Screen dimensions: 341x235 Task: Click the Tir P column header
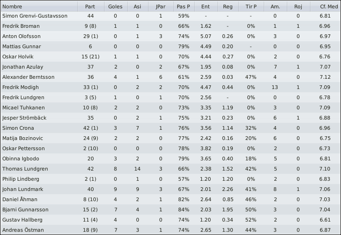click(x=251, y=6)
